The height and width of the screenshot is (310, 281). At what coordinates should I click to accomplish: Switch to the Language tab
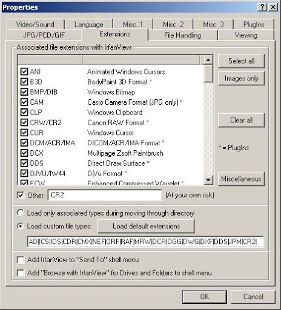(89, 24)
